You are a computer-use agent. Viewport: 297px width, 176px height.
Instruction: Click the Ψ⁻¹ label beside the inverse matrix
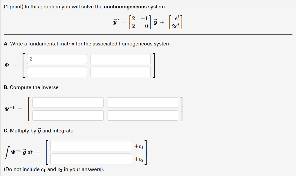(8, 109)
